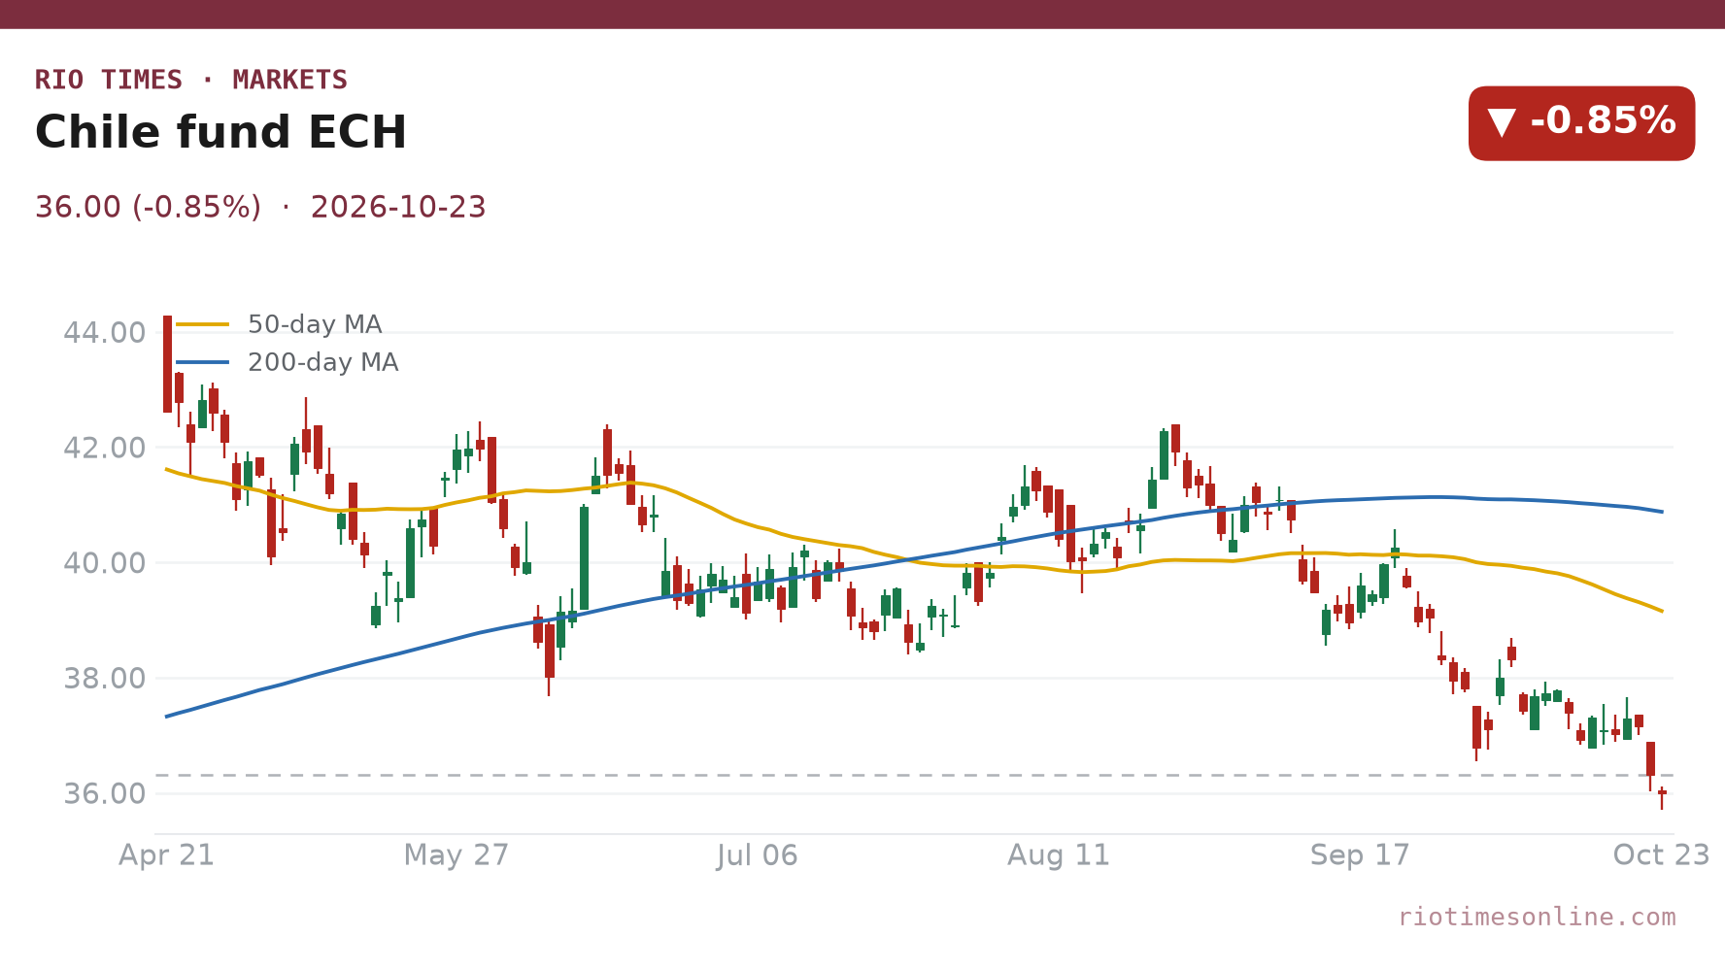
Task: Click the down triangle in the change badge
Action: pos(1502,122)
